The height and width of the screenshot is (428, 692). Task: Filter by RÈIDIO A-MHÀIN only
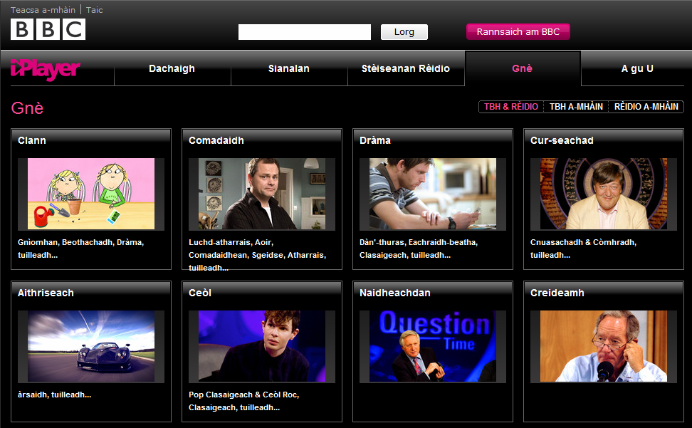[646, 107]
